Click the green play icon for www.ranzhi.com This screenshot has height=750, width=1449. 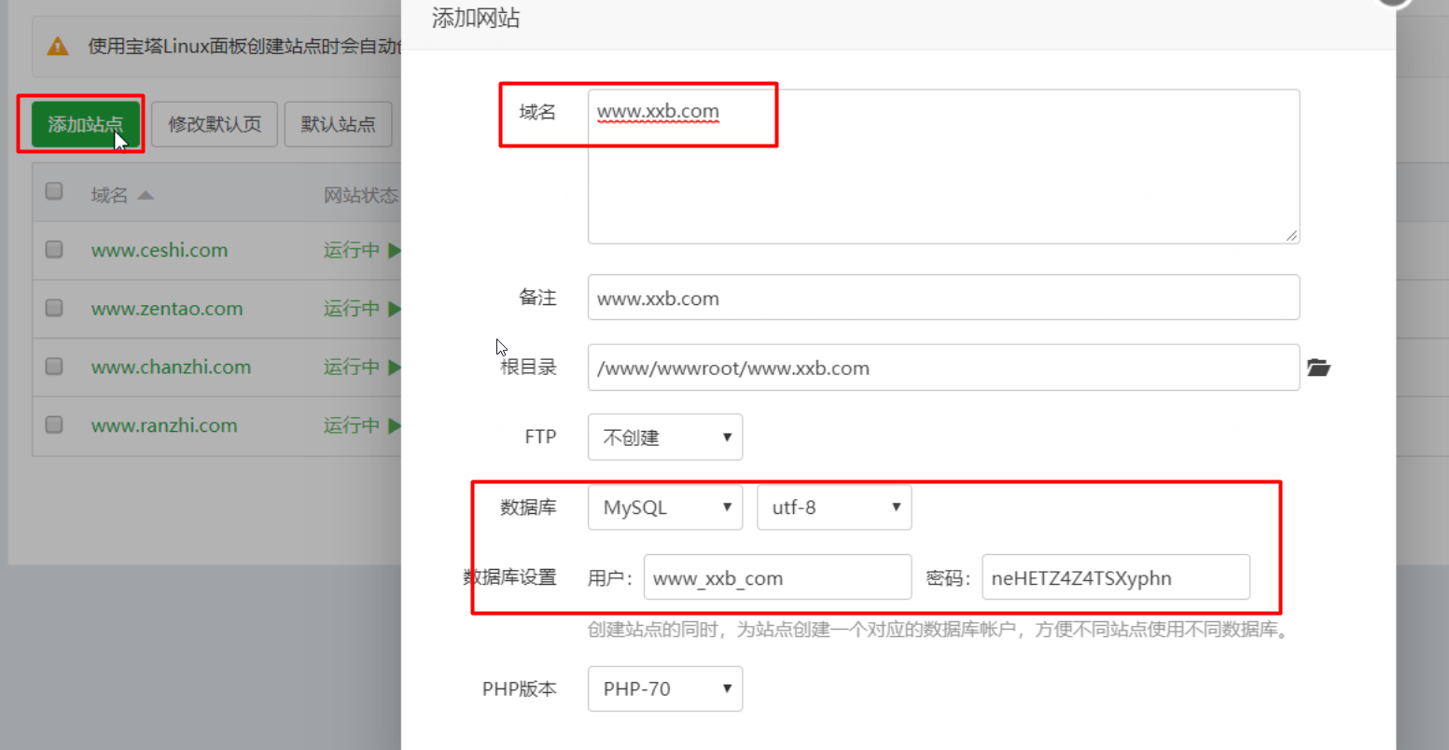click(x=394, y=425)
